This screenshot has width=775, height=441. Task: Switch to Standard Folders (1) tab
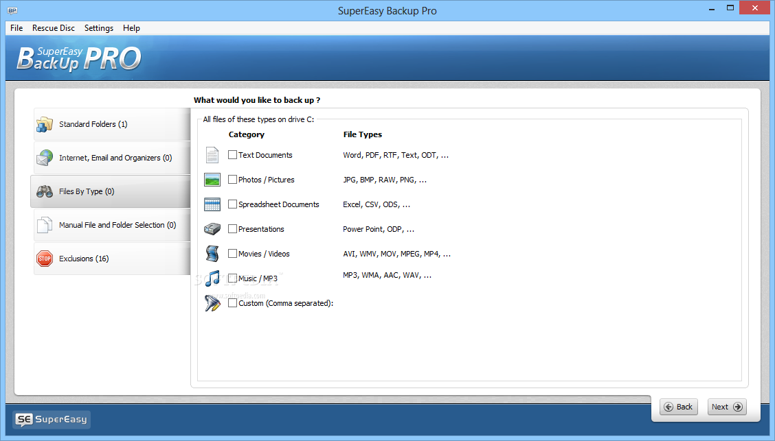tap(112, 124)
